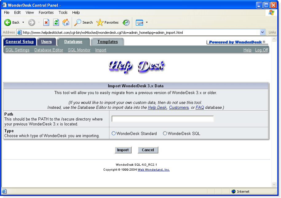Click the grey Forward arrow button
Image resolution: width=281 pixels, height=198 pixels.
(32, 22)
